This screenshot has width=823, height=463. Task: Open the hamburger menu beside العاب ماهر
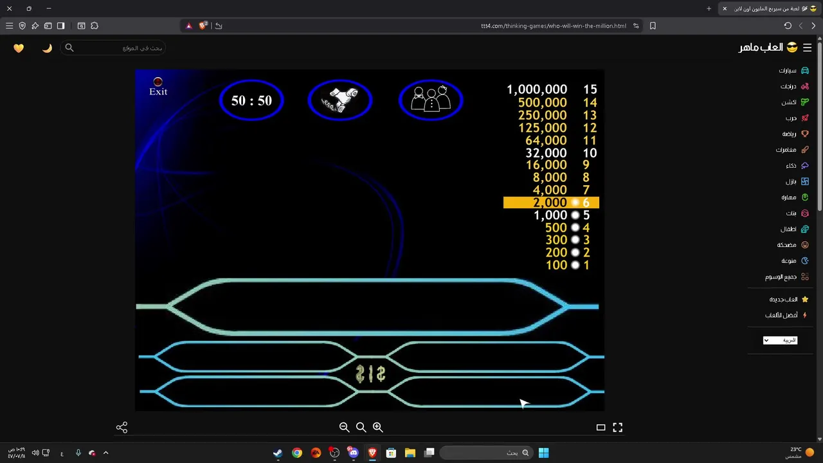pyautogui.click(x=808, y=48)
